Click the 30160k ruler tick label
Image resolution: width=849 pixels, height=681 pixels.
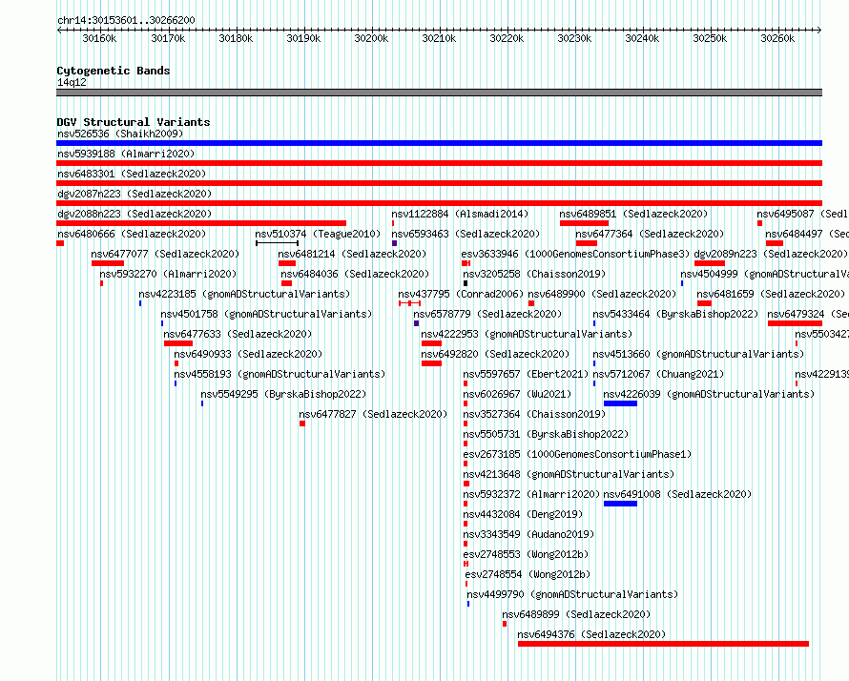point(99,39)
